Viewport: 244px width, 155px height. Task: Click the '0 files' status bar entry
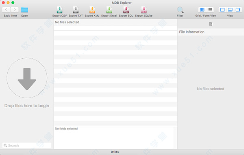pos(115,152)
